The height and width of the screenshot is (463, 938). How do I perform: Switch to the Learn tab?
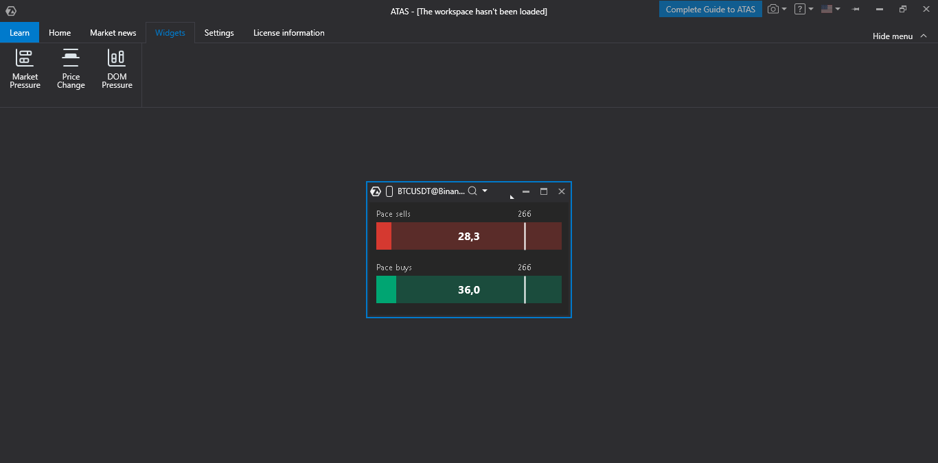coord(19,32)
